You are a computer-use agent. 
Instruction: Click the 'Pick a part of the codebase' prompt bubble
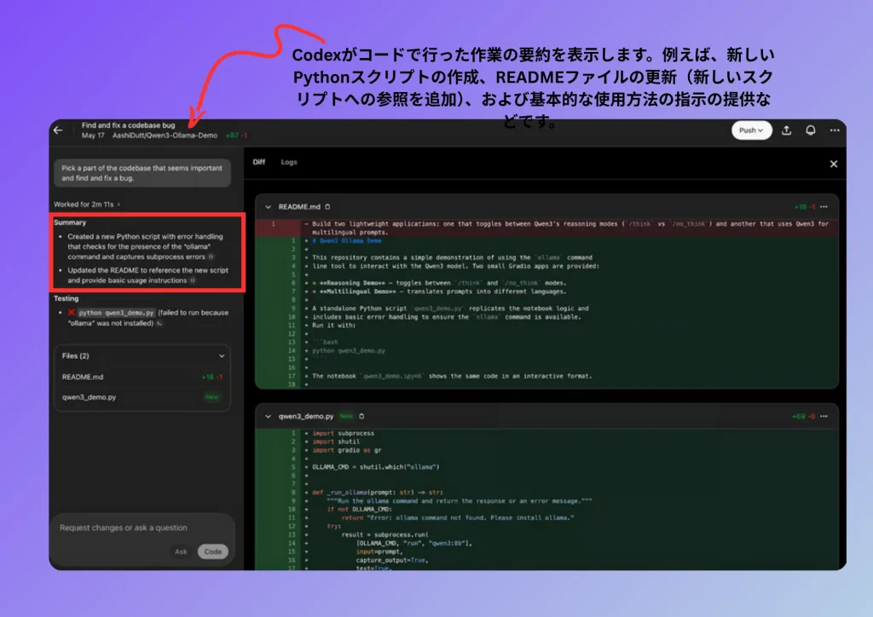point(142,173)
